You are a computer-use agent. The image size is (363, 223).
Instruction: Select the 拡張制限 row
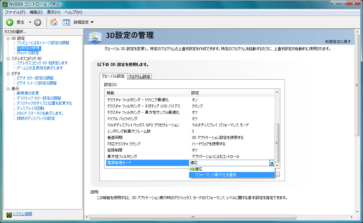(x=190, y=150)
